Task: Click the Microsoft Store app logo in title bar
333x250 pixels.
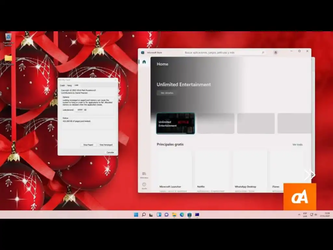Action: 143,52
